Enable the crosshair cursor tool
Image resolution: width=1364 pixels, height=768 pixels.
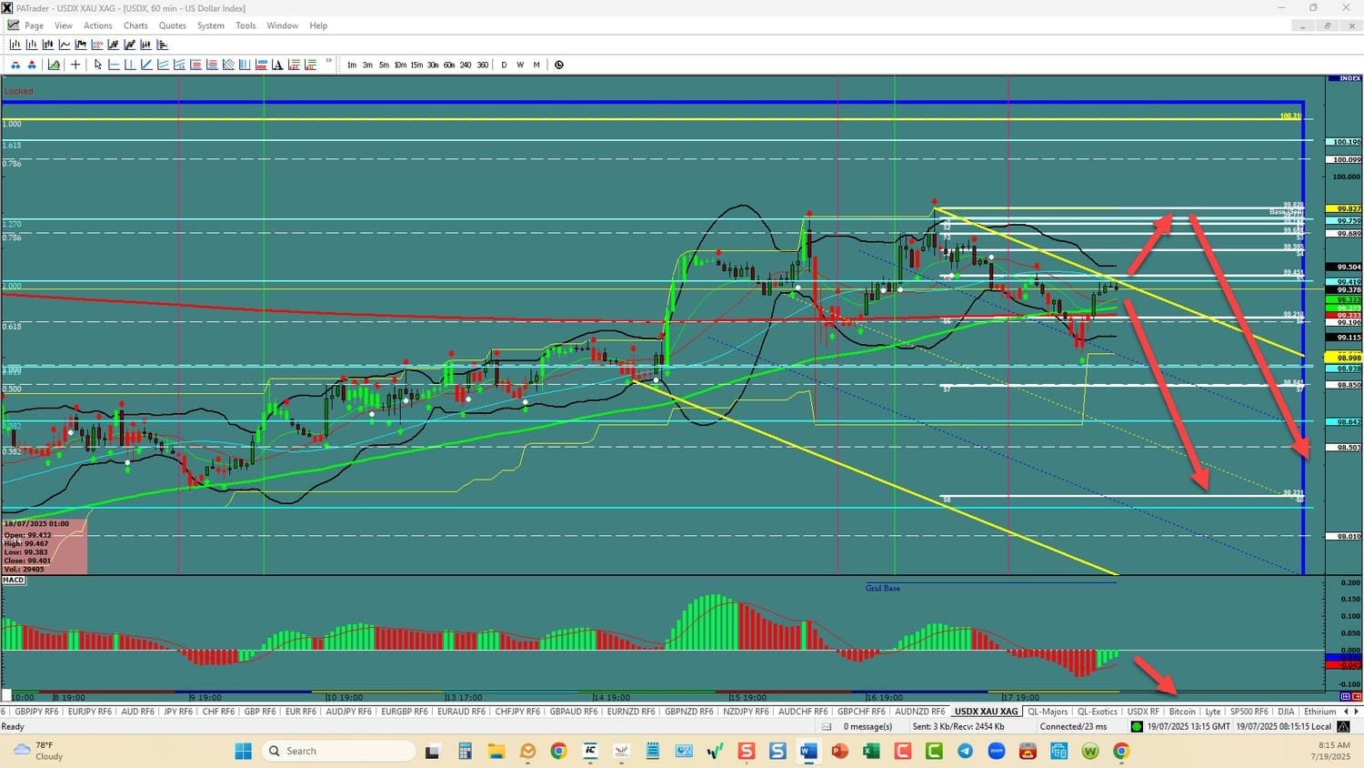click(75, 65)
